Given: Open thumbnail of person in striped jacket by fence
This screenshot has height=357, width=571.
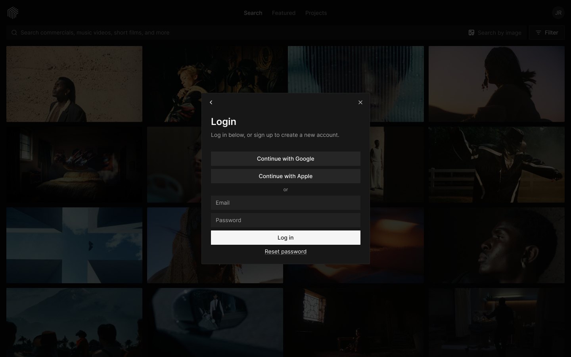Looking at the screenshot, I should 496,165.
